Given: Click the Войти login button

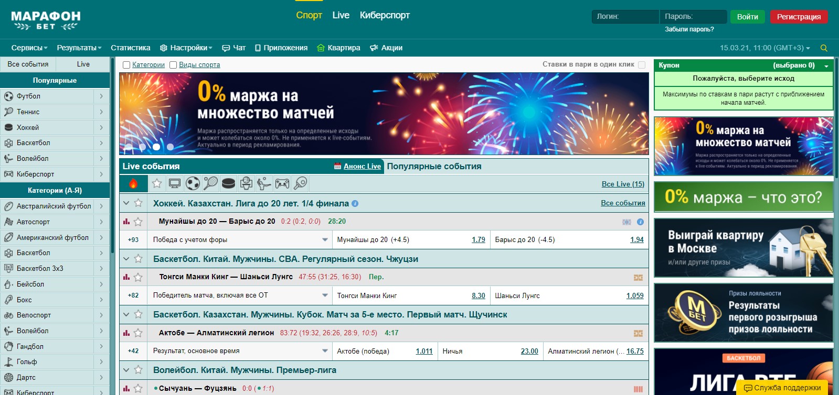Looking at the screenshot, I should [x=748, y=17].
